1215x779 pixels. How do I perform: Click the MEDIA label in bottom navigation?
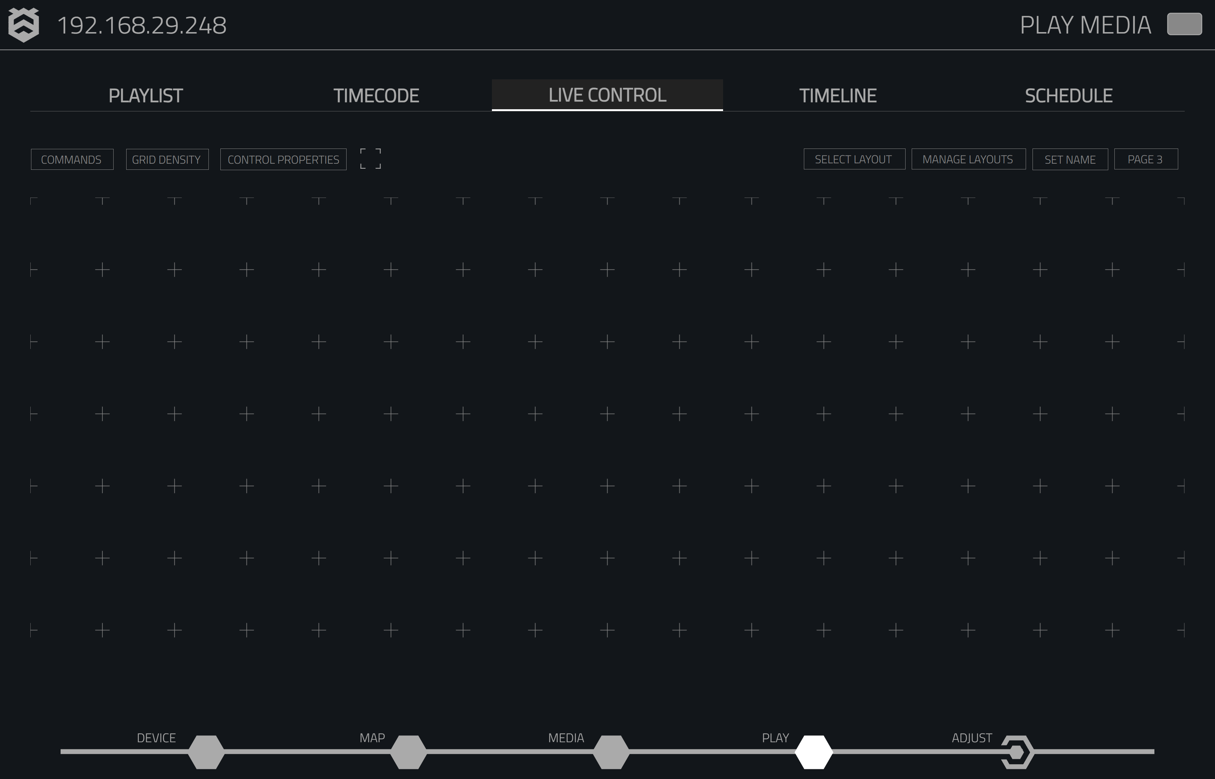(566, 738)
